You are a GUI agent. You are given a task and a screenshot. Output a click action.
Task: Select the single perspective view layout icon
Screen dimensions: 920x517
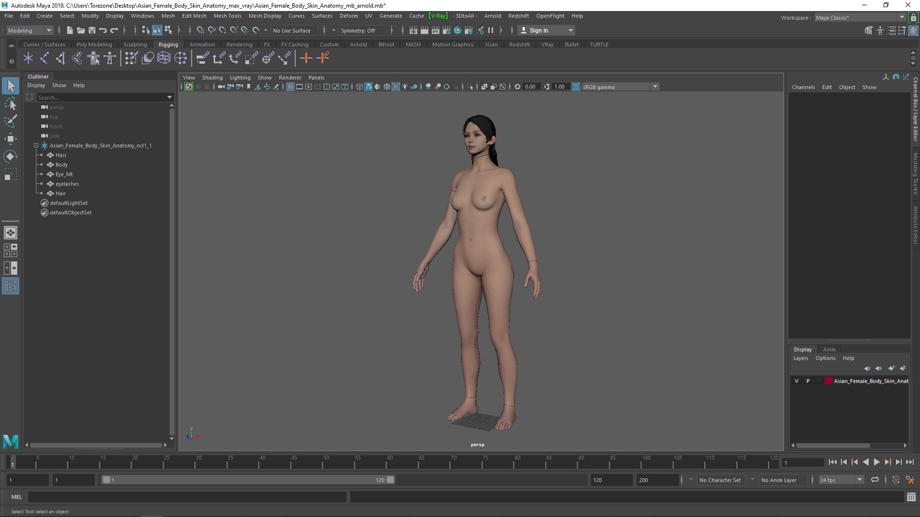pos(11,233)
